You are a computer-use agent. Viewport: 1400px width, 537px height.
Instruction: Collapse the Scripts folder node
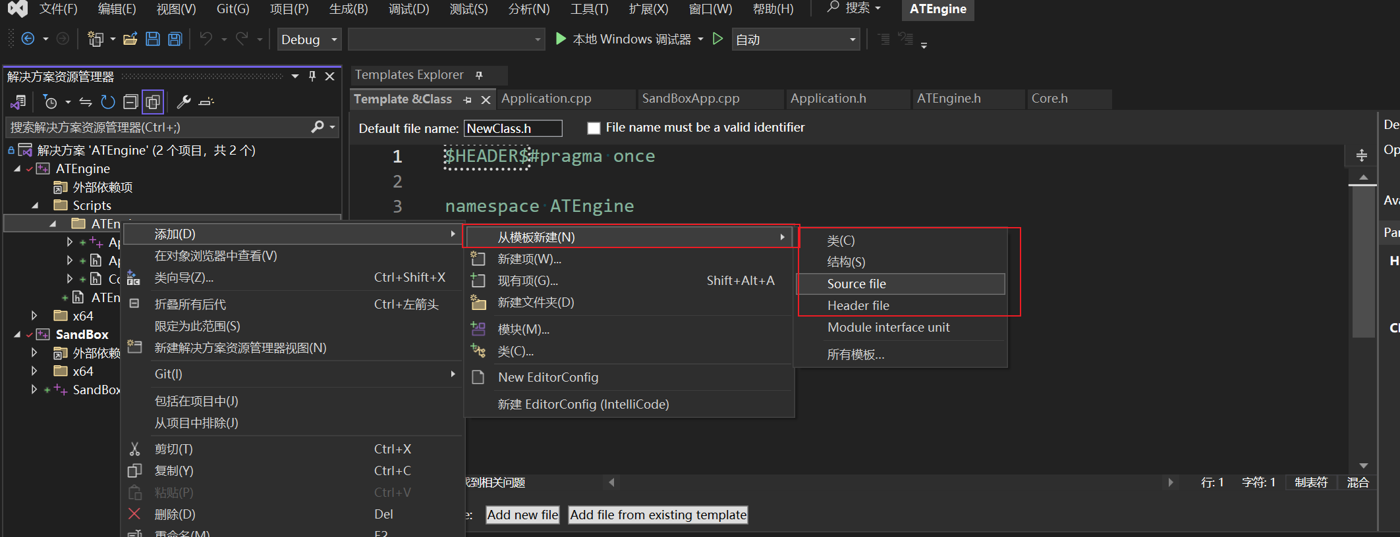coord(35,206)
